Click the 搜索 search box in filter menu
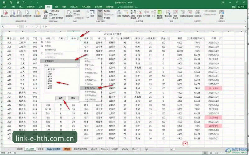The width and height of the screenshot is (249, 155). pos(62,65)
